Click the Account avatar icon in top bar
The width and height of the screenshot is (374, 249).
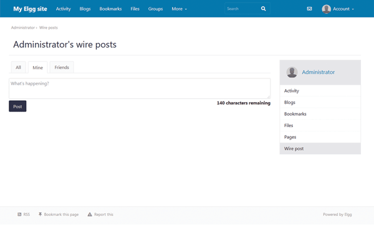(x=326, y=9)
